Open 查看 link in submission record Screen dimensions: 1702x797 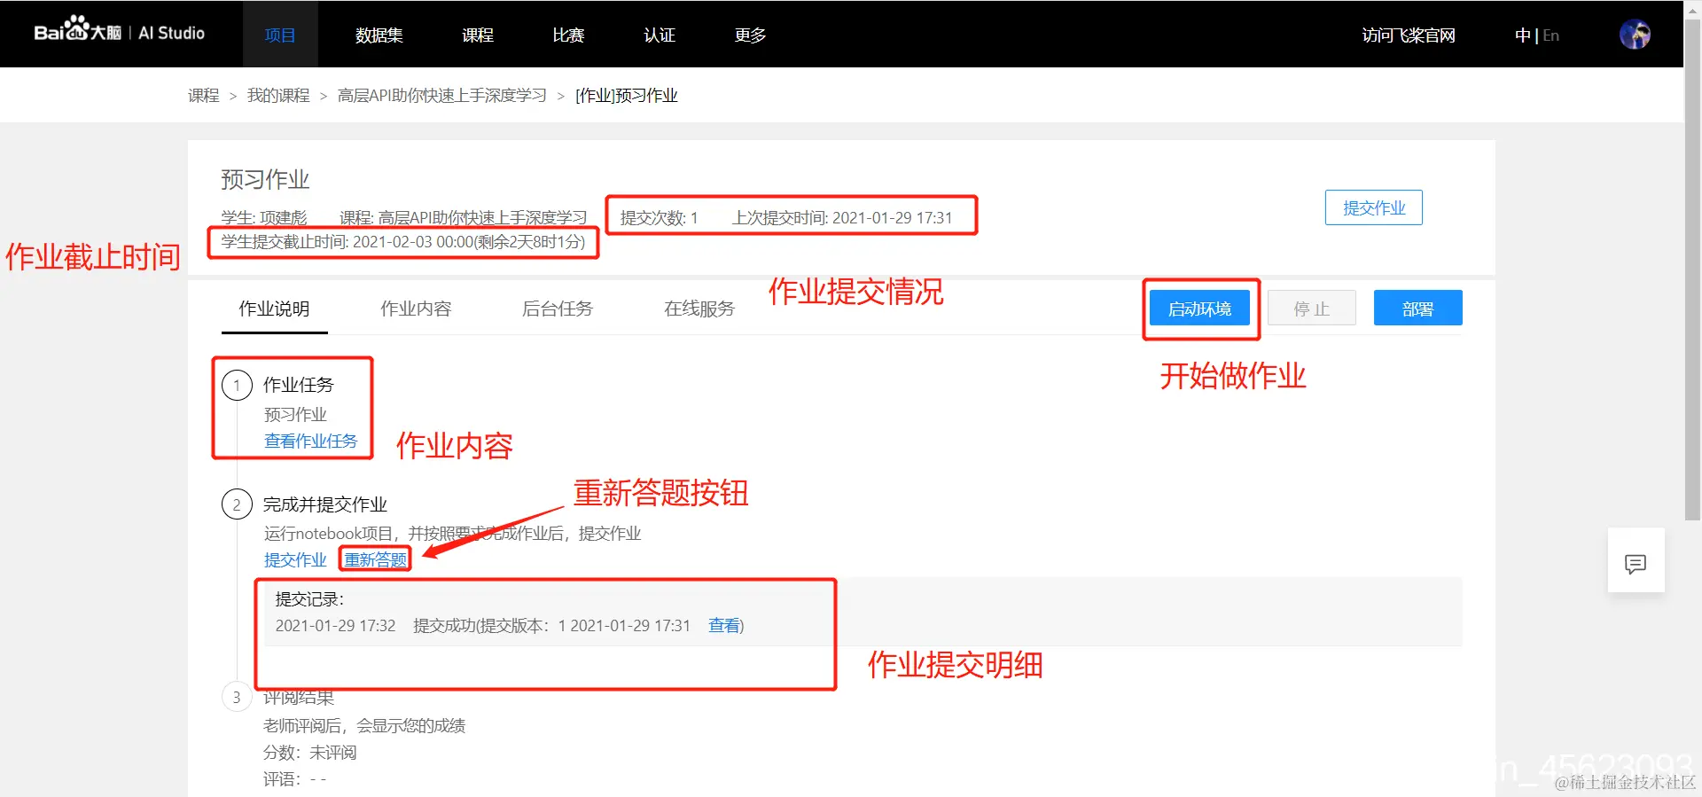pos(724,626)
